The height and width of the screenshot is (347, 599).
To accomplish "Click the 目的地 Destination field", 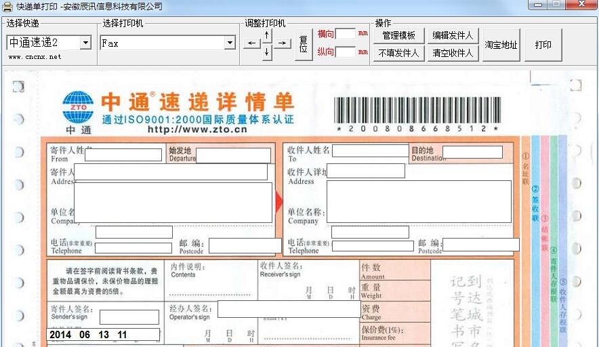I will pos(472,152).
